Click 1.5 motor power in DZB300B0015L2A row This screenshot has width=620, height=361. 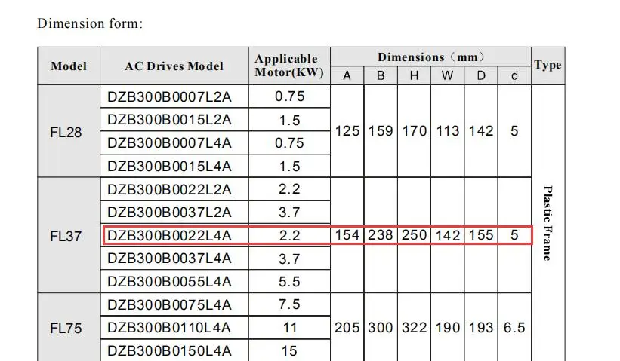[x=289, y=120]
